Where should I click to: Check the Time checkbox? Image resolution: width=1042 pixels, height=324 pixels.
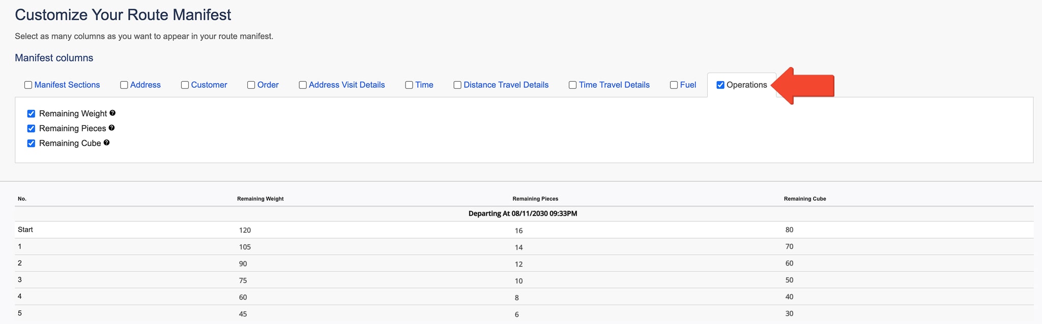pos(409,85)
